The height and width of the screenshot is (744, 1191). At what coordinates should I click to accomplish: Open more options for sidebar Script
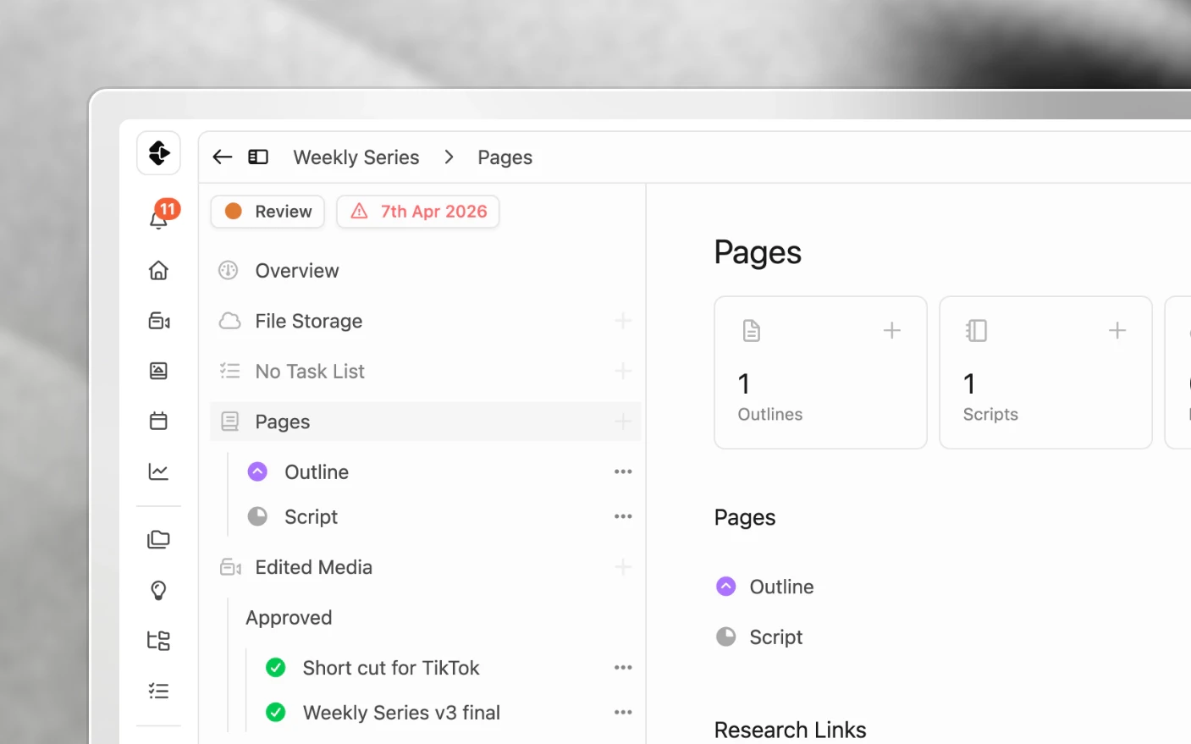click(x=623, y=516)
